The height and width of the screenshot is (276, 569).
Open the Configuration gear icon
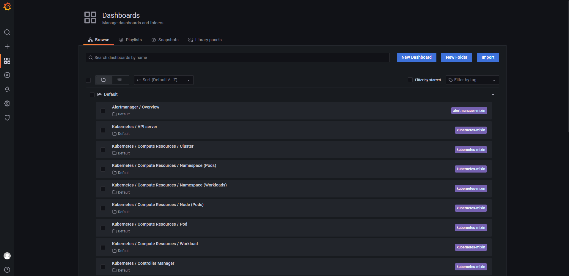7,103
